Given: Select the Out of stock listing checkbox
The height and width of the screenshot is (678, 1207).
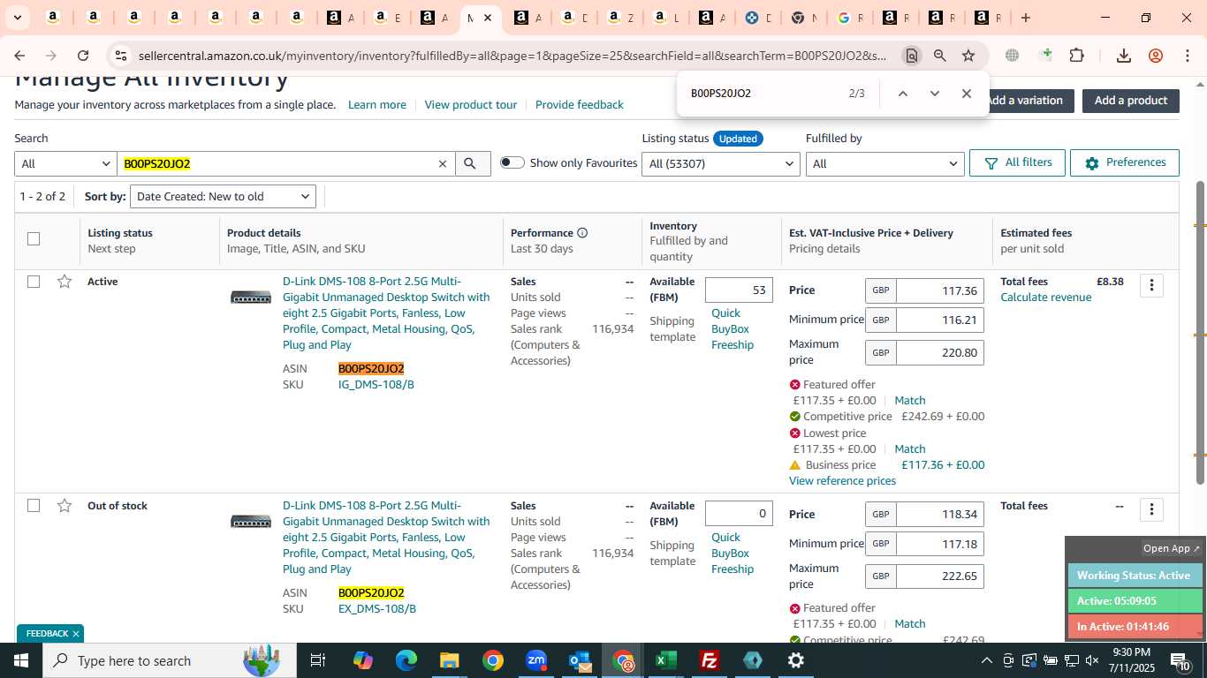Looking at the screenshot, I should point(34,506).
